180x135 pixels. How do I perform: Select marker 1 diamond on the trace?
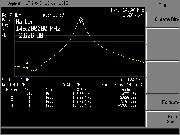(x=79, y=20)
